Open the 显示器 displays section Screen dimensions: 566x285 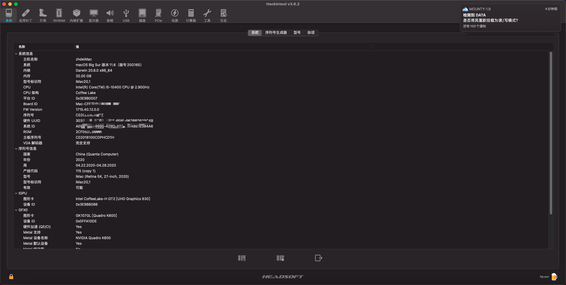(x=94, y=15)
